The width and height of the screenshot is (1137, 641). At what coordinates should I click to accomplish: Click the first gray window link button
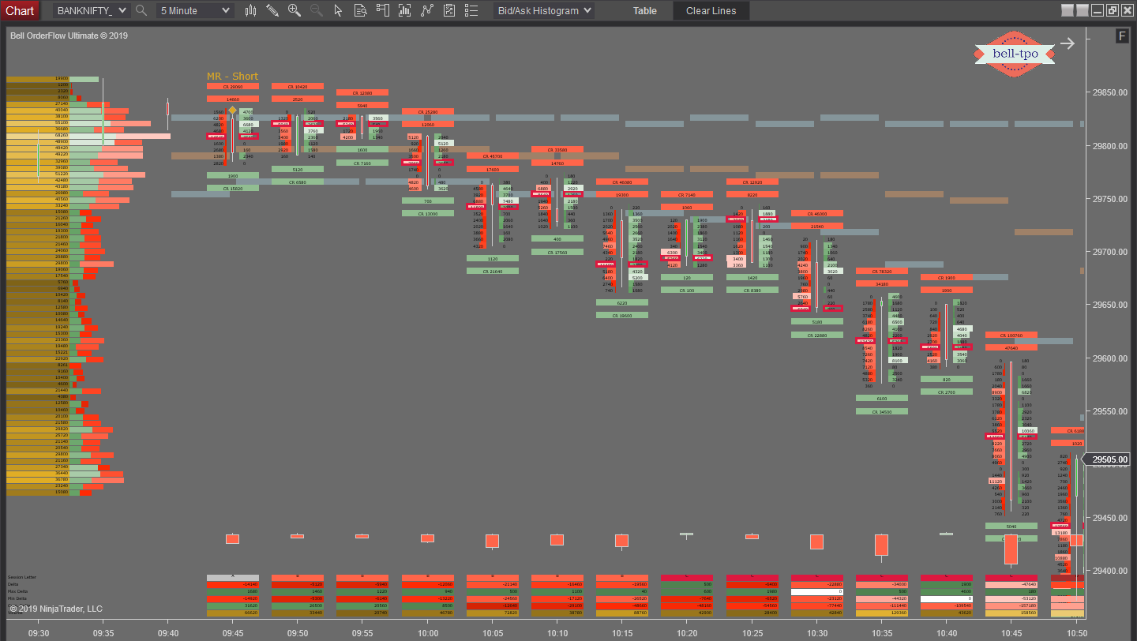tap(1068, 10)
